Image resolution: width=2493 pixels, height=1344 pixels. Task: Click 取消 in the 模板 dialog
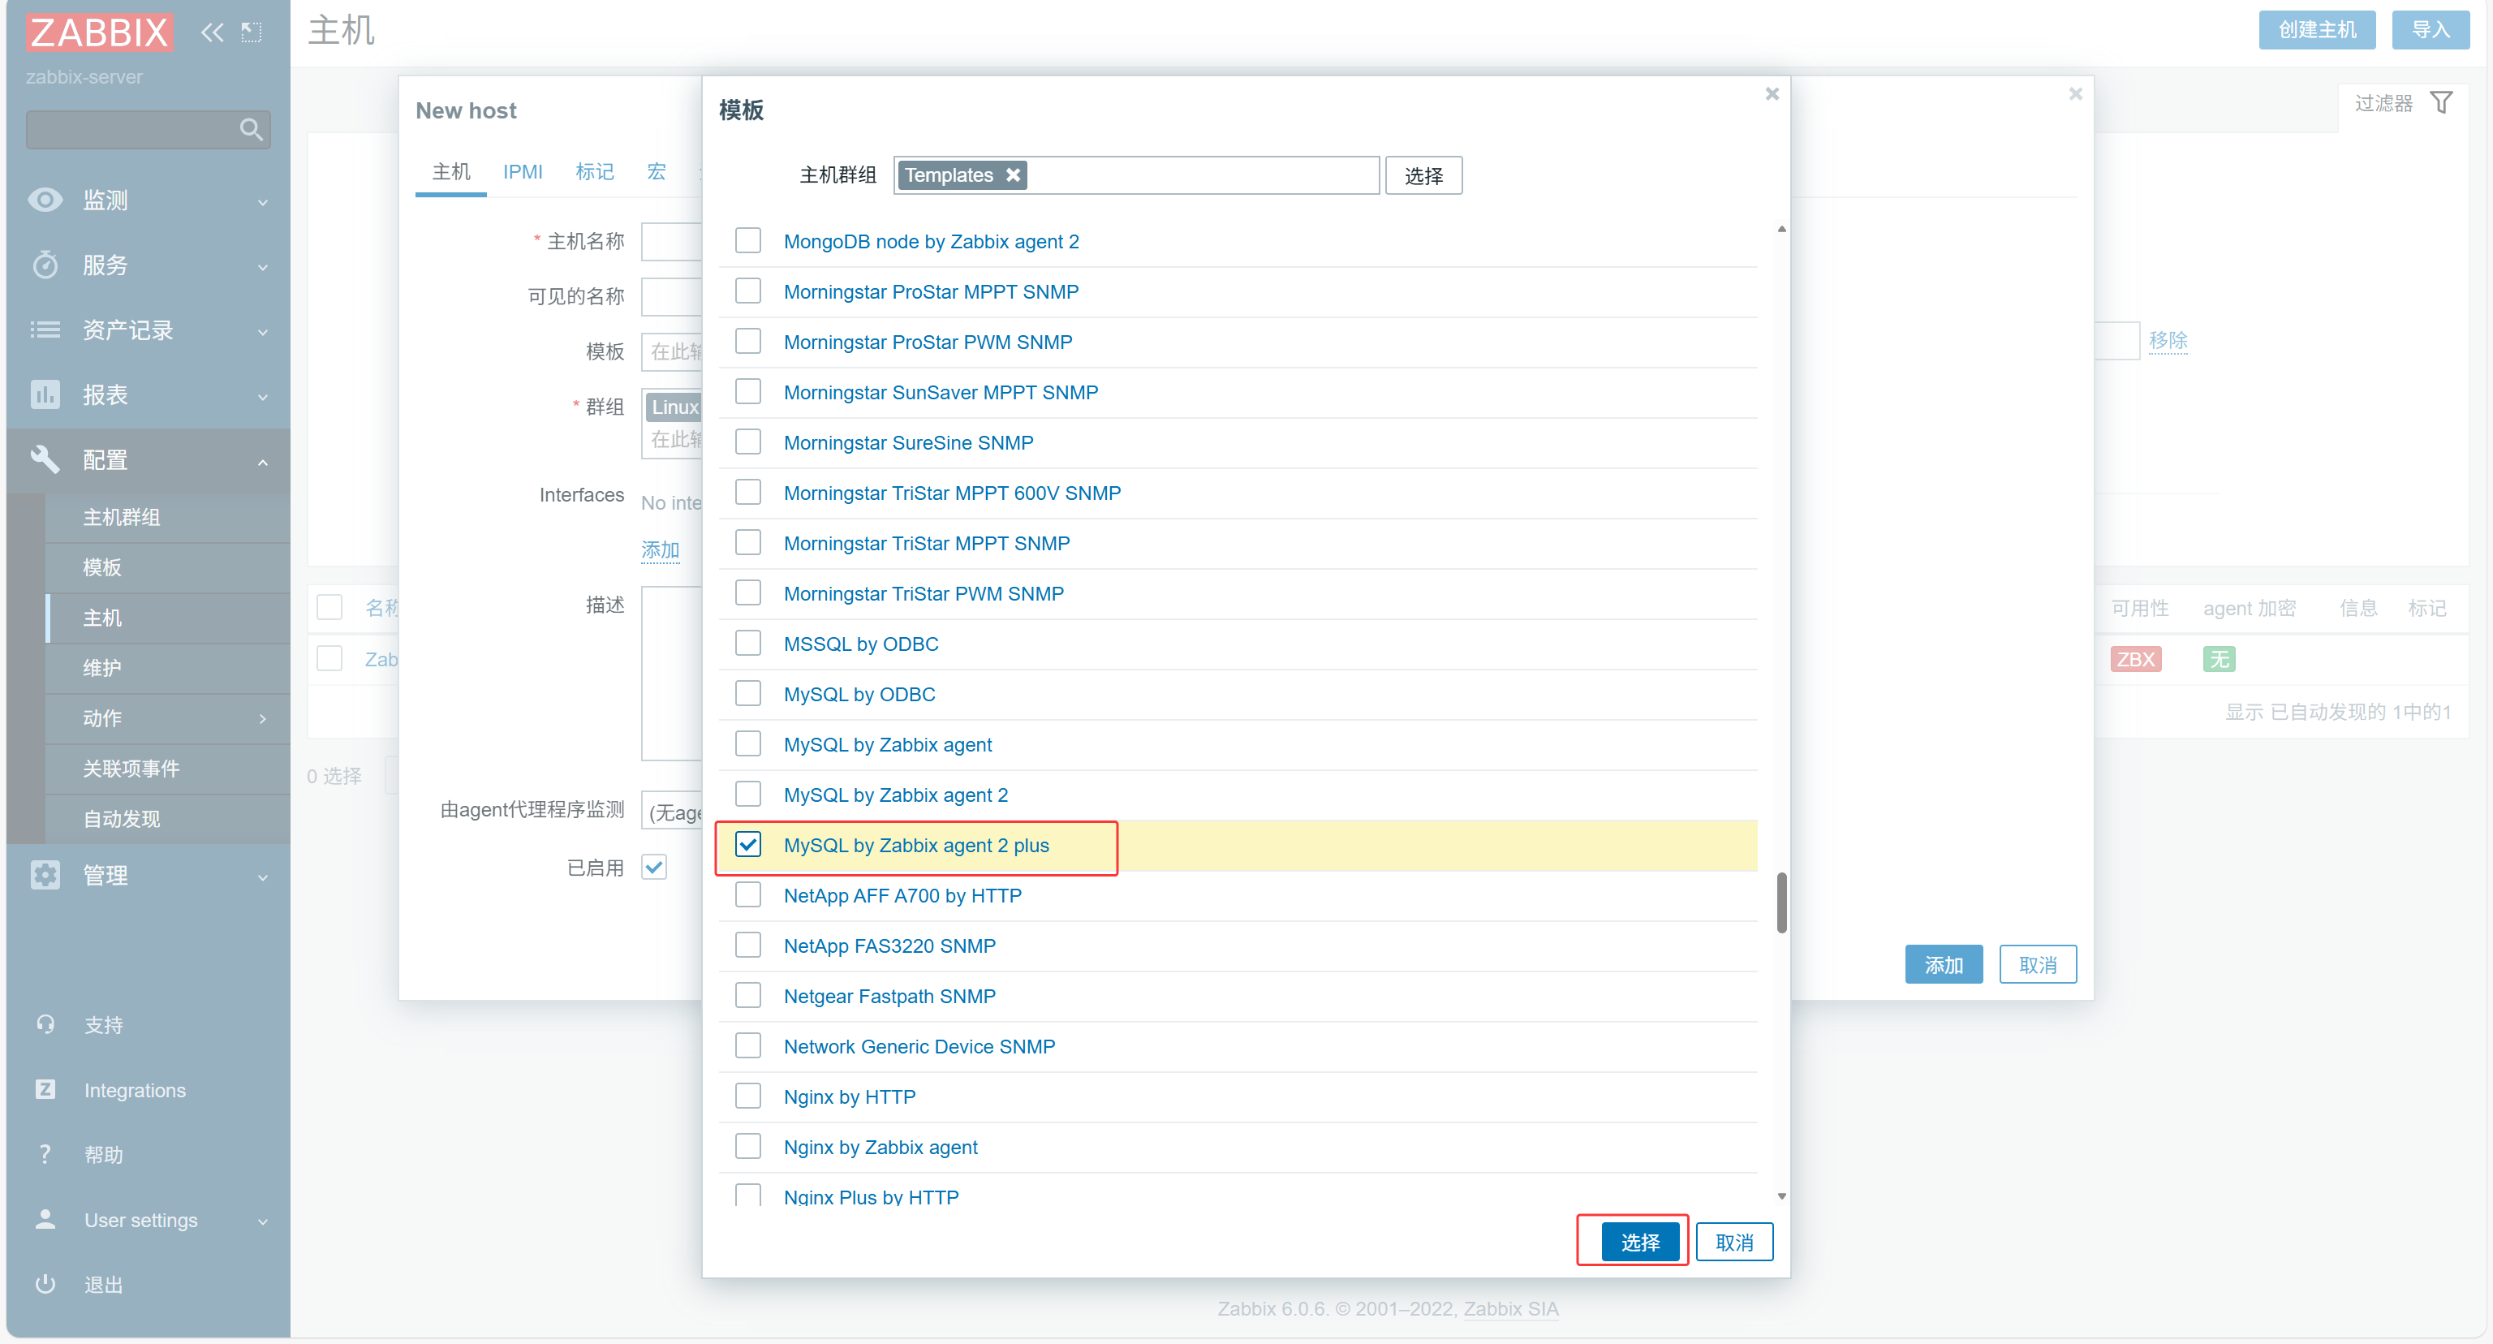tap(1733, 1242)
